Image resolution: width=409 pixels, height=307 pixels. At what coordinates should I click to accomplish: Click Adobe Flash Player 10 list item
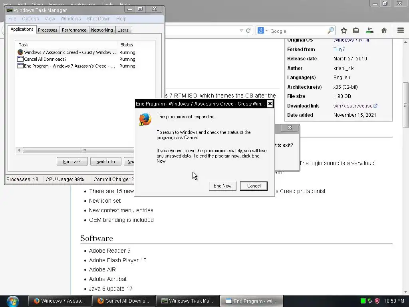coord(118,260)
